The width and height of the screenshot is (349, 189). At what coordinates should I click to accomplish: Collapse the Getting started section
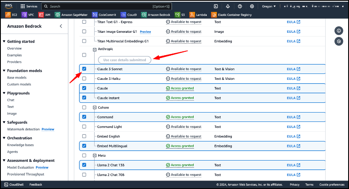4,41
